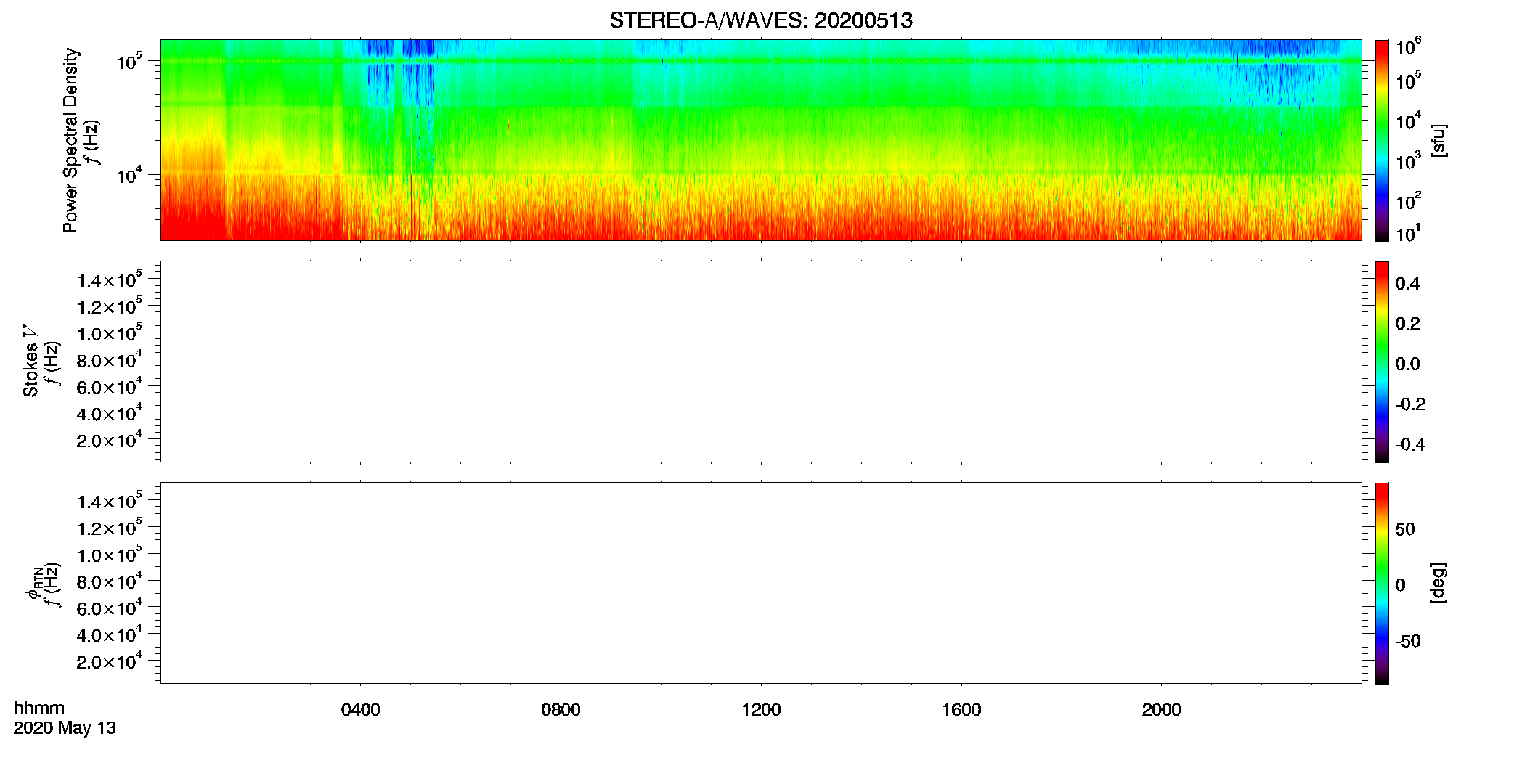Viewport: 1522px width, 784px height.
Task: Click the power spectral density color bar
Action: pos(1381,140)
